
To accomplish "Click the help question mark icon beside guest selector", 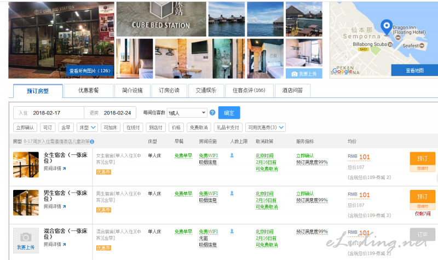I will (x=212, y=113).
